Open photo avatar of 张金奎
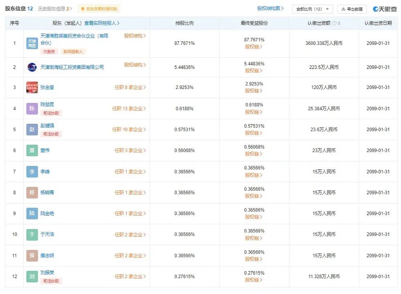 click(32, 87)
